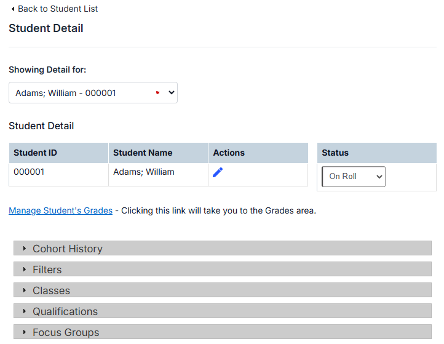Open the Manage Student's Grades link
Image resolution: width=444 pixels, height=344 pixels.
pyautogui.click(x=60, y=210)
